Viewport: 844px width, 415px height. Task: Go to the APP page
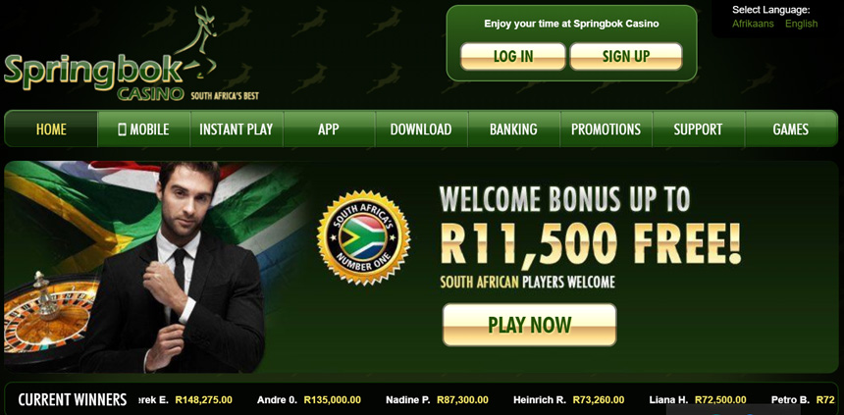[329, 130]
